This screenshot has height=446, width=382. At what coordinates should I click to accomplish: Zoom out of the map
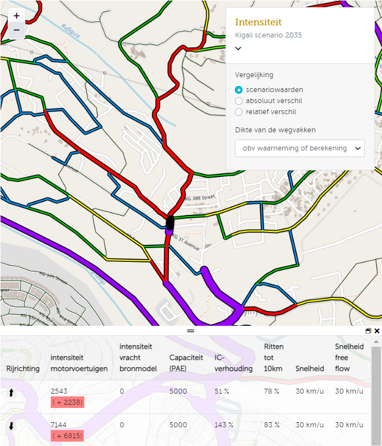(17, 30)
